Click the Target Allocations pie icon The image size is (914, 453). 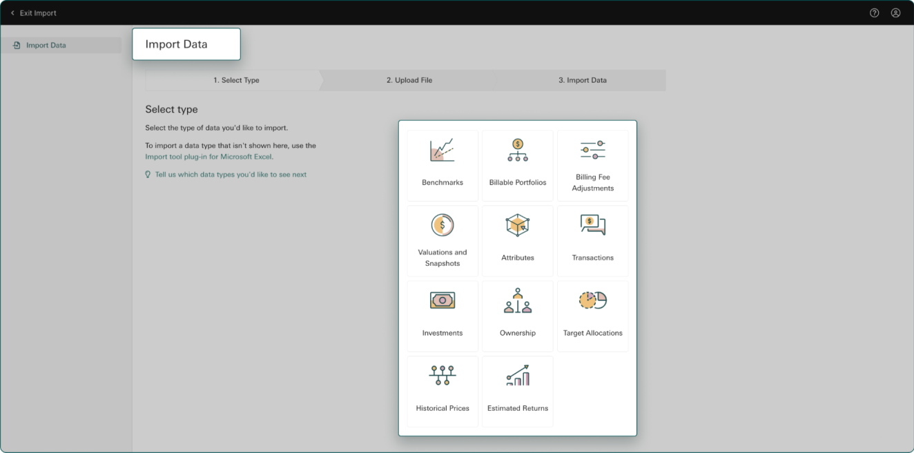tap(592, 300)
